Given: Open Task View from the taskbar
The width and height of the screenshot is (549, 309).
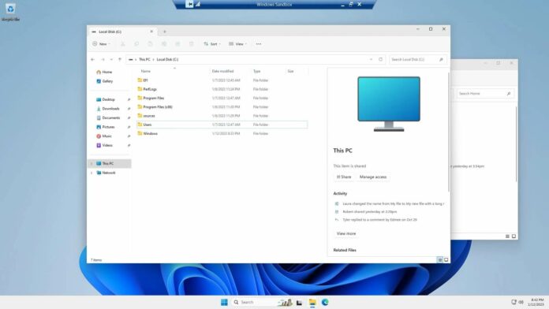Looking at the screenshot, I should (x=300, y=303).
